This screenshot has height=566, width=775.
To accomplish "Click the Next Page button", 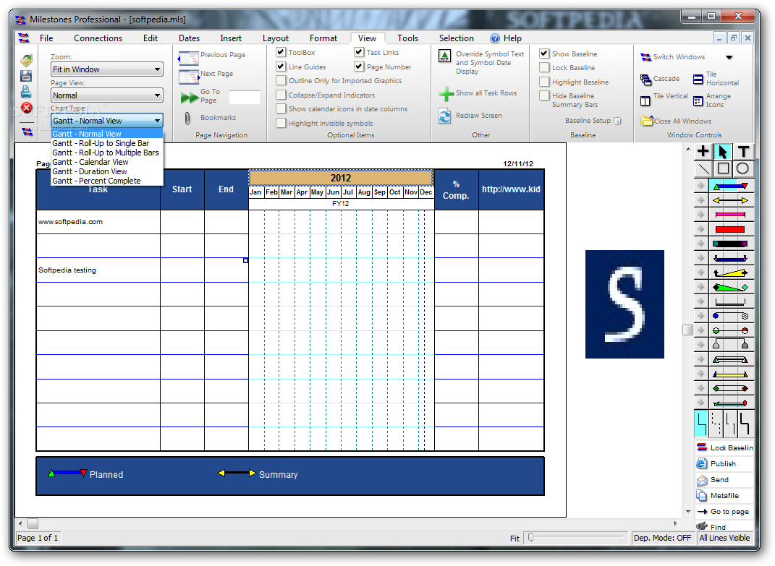I will coord(206,75).
